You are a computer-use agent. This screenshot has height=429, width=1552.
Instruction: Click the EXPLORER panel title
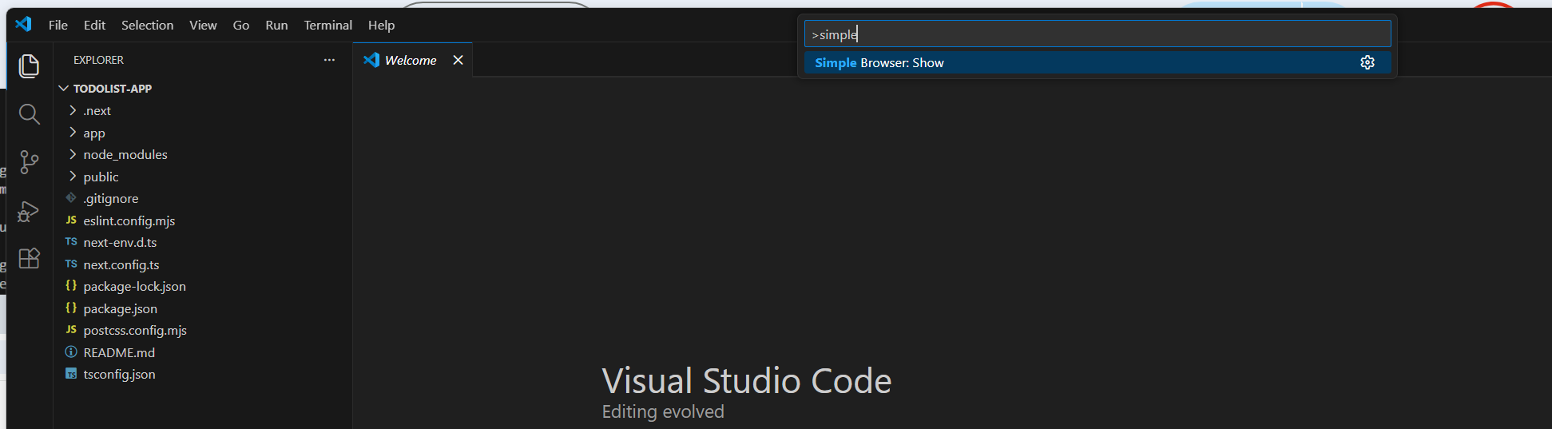pyautogui.click(x=98, y=60)
